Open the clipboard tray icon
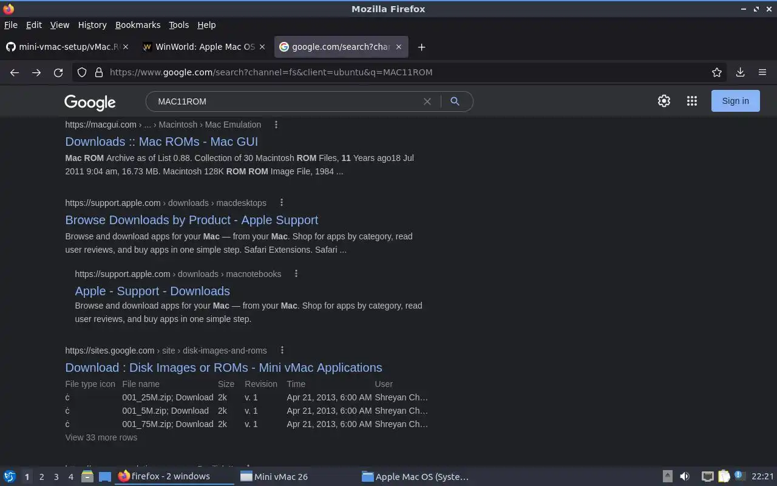The width and height of the screenshot is (777, 486). pyautogui.click(x=724, y=476)
